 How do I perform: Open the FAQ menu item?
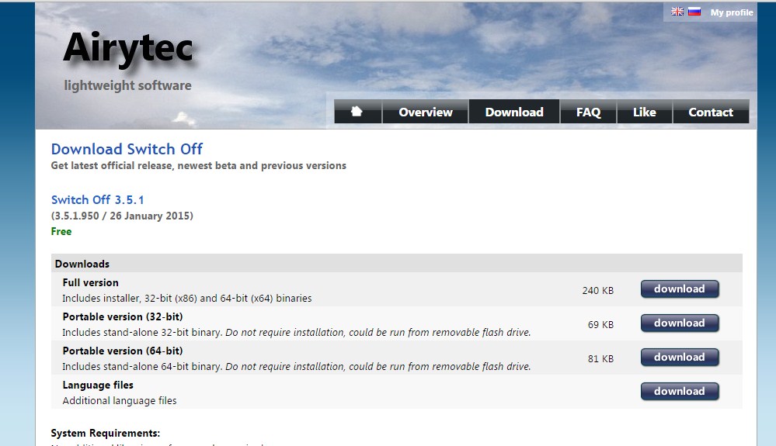point(588,112)
